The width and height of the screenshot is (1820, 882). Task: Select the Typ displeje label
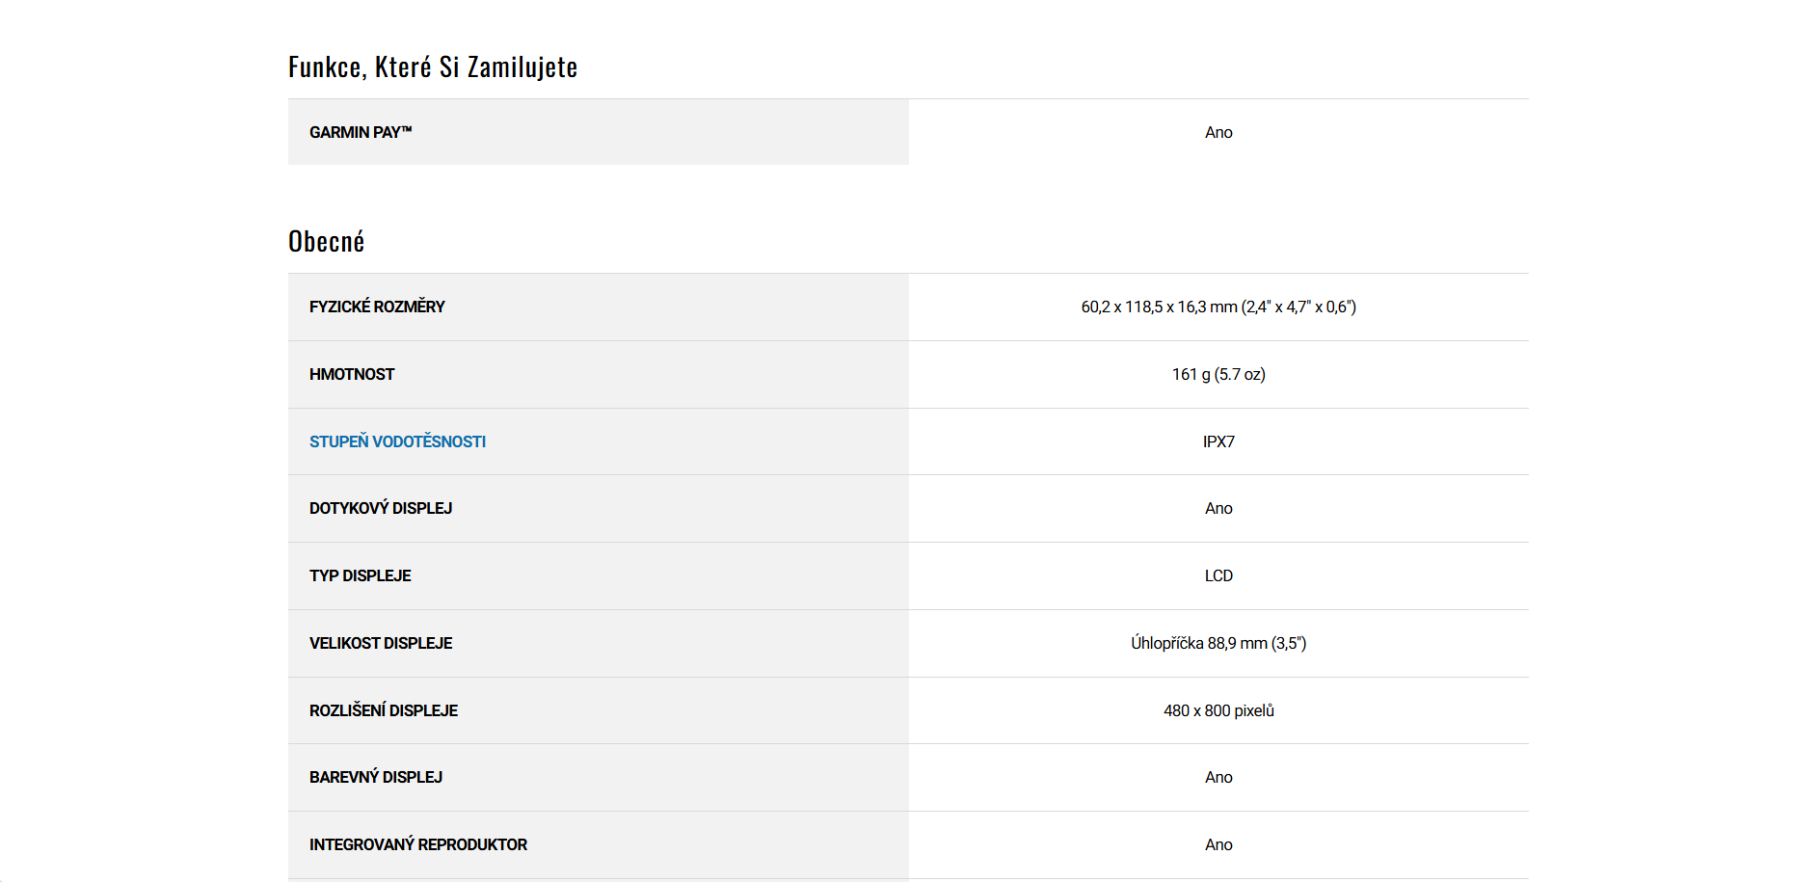[x=361, y=575]
